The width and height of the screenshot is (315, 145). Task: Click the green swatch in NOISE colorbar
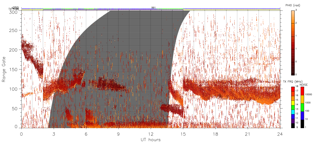pyautogui.click(x=302, y=107)
